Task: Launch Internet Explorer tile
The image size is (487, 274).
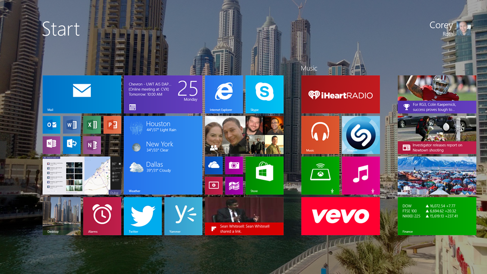Action: click(x=224, y=95)
